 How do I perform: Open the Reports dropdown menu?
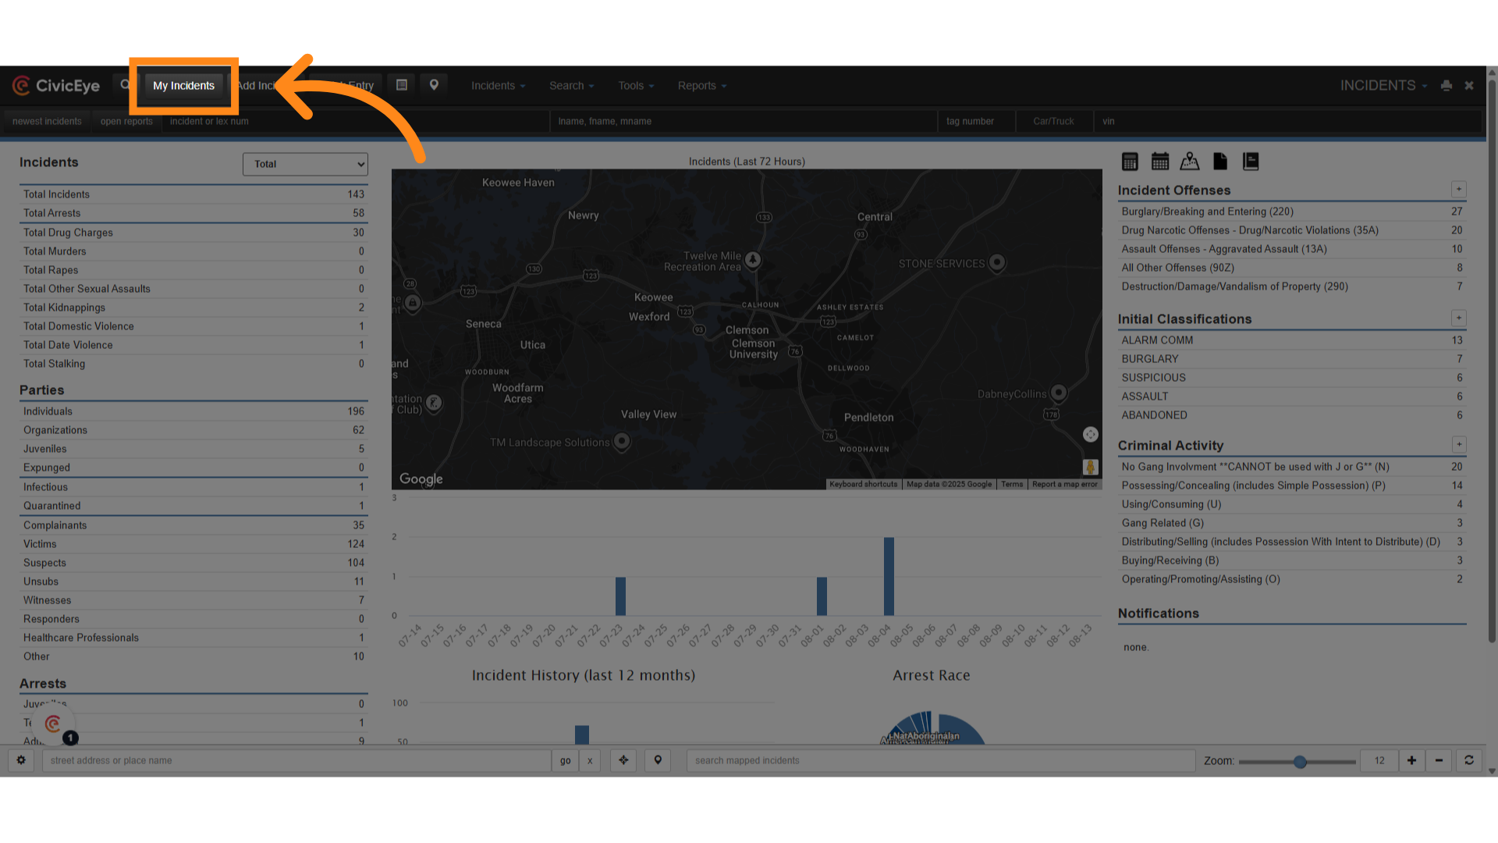pyautogui.click(x=702, y=86)
